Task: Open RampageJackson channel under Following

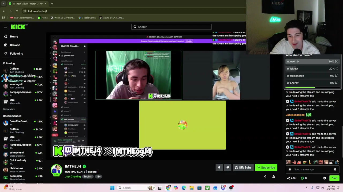Action: click(23, 94)
